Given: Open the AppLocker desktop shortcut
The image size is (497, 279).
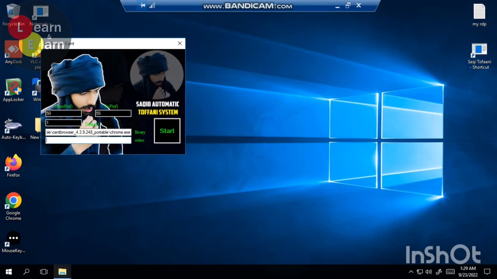Looking at the screenshot, I should tap(13, 90).
